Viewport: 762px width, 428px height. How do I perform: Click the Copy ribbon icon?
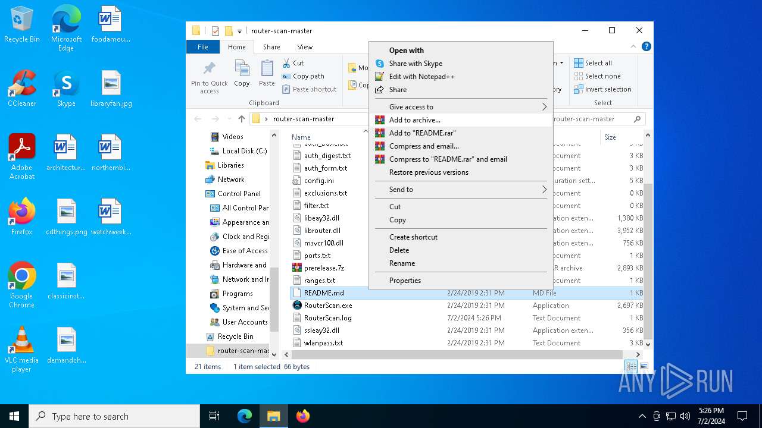tap(242, 74)
